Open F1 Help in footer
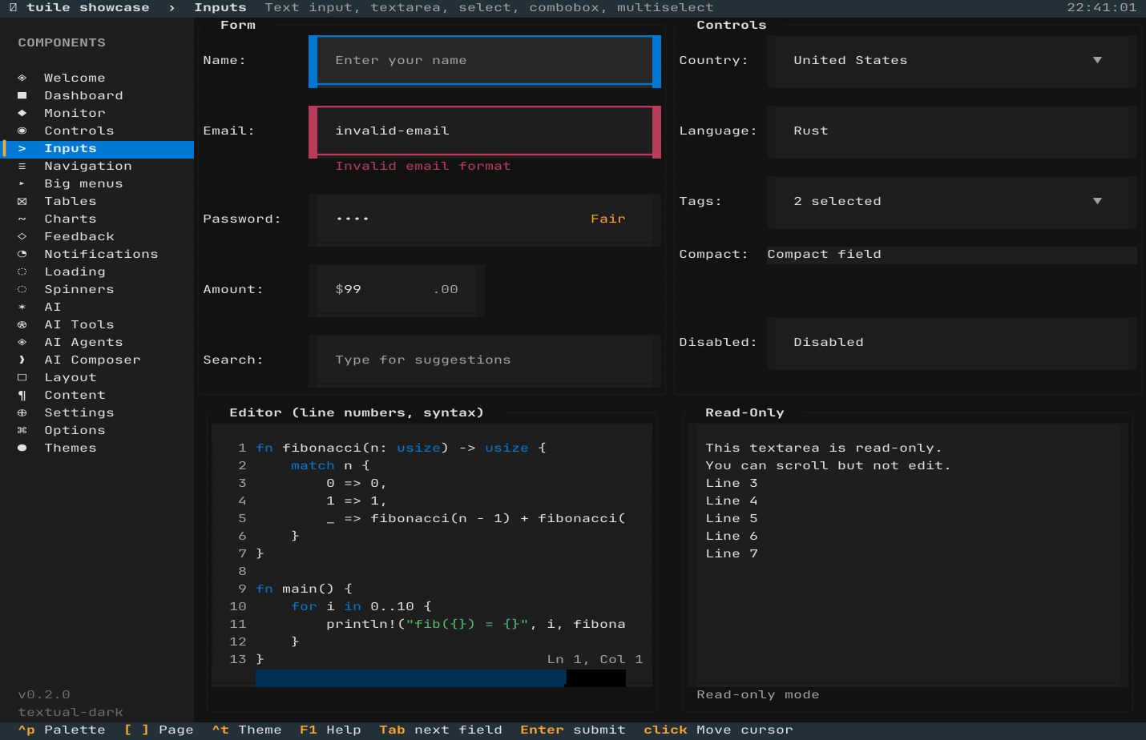This screenshot has width=1146, height=740. [330, 730]
